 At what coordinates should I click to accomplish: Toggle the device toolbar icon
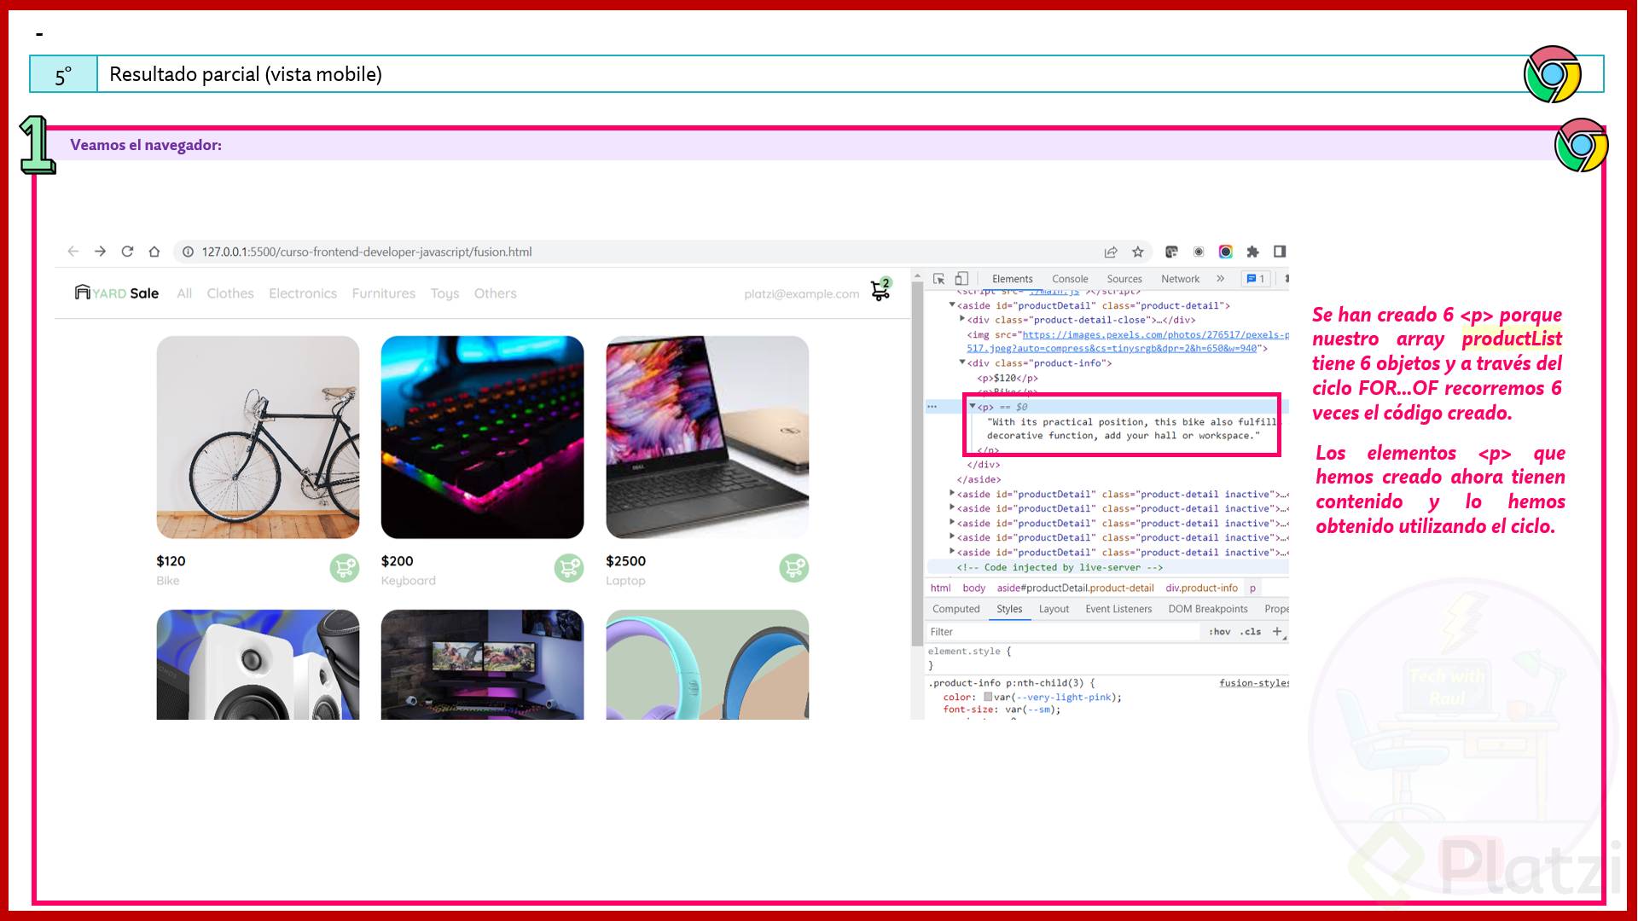pos(961,279)
